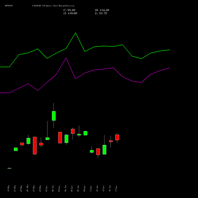Select the large red candle above 03 Jun
The width and height of the screenshot is (198, 198).
coord(60,137)
